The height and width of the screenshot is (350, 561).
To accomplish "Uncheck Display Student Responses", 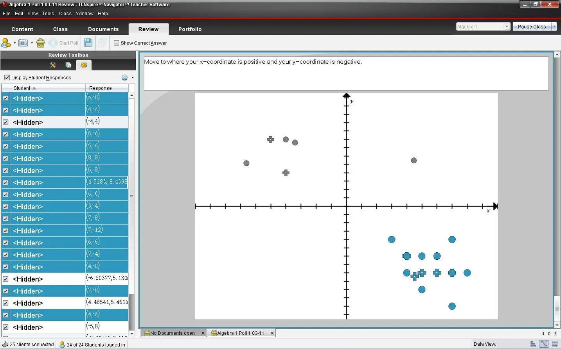I will [7, 77].
